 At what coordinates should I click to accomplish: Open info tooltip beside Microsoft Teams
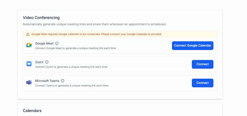click(63, 81)
